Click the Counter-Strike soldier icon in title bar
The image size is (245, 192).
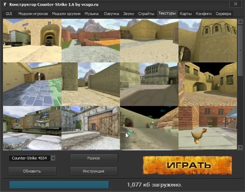5,4
